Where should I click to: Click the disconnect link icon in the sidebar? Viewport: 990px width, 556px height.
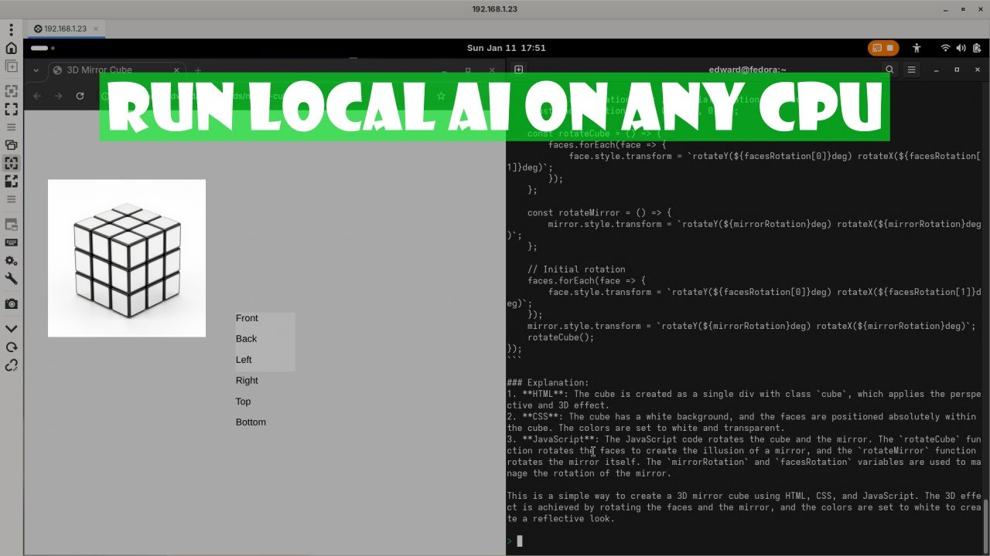12,365
